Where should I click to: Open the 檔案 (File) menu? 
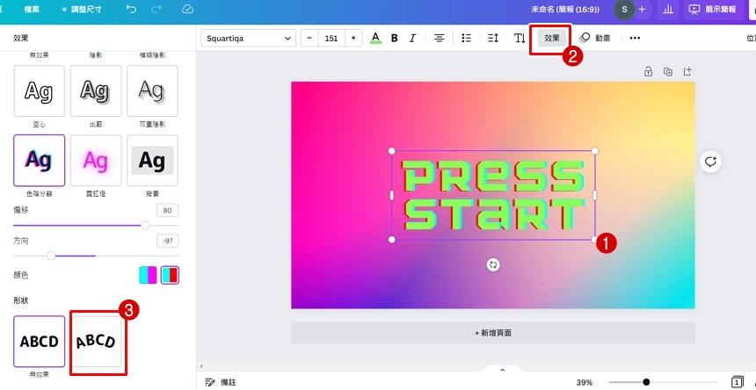pos(31,9)
